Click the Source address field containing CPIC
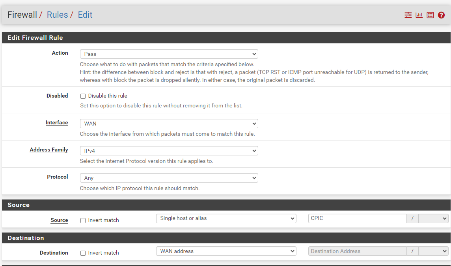 tap(357, 218)
